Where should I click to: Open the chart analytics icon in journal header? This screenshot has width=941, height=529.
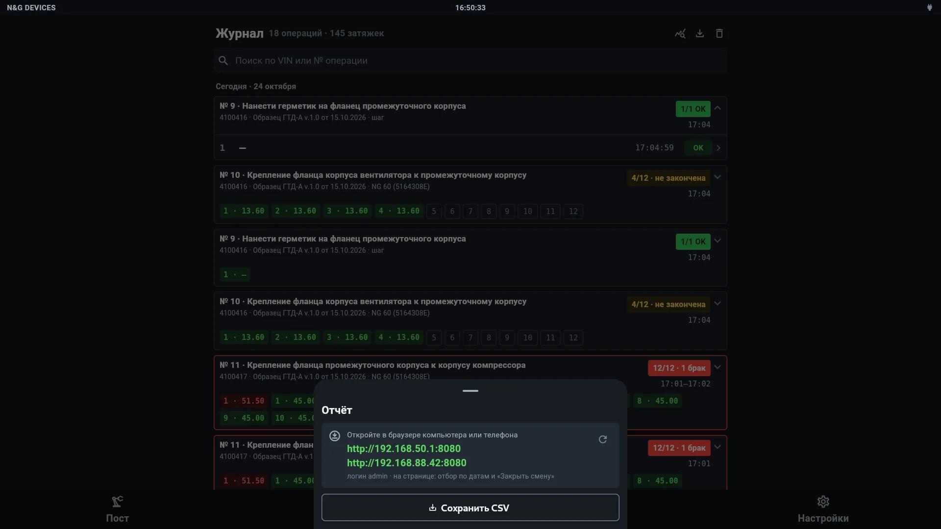[x=680, y=33]
